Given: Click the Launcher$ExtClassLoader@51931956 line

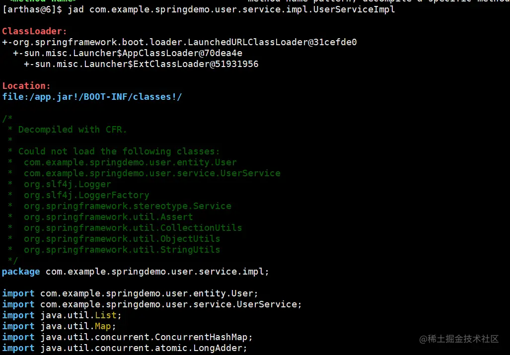Looking at the screenshot, I should pos(141,64).
